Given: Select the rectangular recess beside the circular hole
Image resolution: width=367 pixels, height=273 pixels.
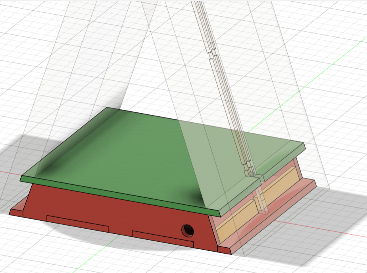Looking at the screenshot, I should click(x=163, y=239).
